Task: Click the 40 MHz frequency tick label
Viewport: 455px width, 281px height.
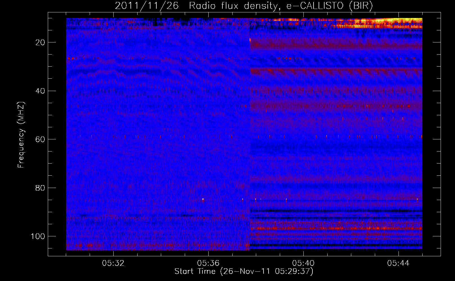Action: (40, 91)
